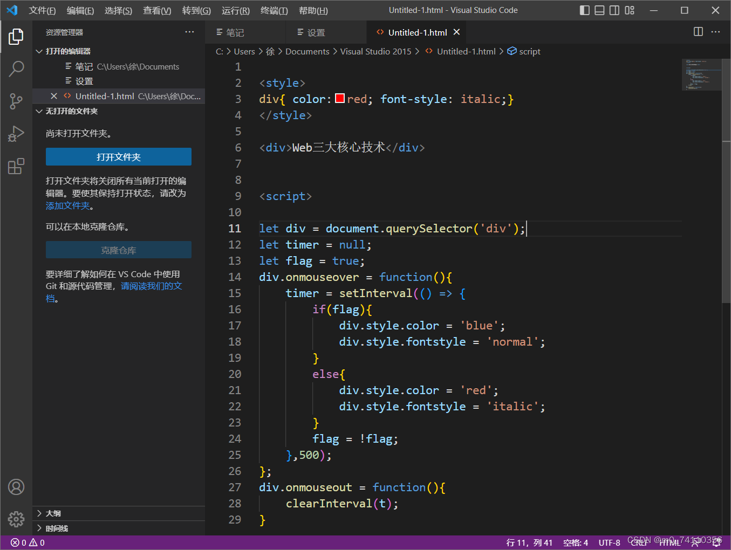The image size is (731, 550).
Task: Click Documents in the breadcrumb path
Action: 307,51
